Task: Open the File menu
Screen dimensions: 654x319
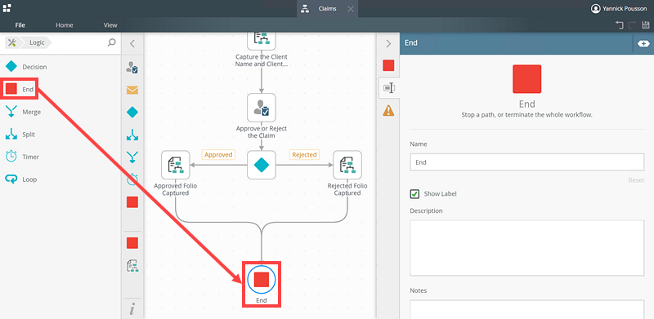Action: click(20, 25)
